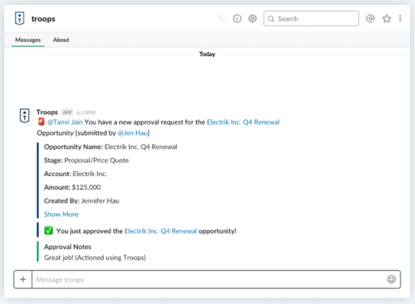Viewport: 415px width, 304px height.
Task: Open Electrik Inc. Q4 Renewal link in request line
Action: [x=243, y=122]
